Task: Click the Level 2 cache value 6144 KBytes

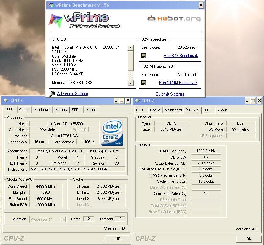Action: pyautogui.click(x=108, y=199)
